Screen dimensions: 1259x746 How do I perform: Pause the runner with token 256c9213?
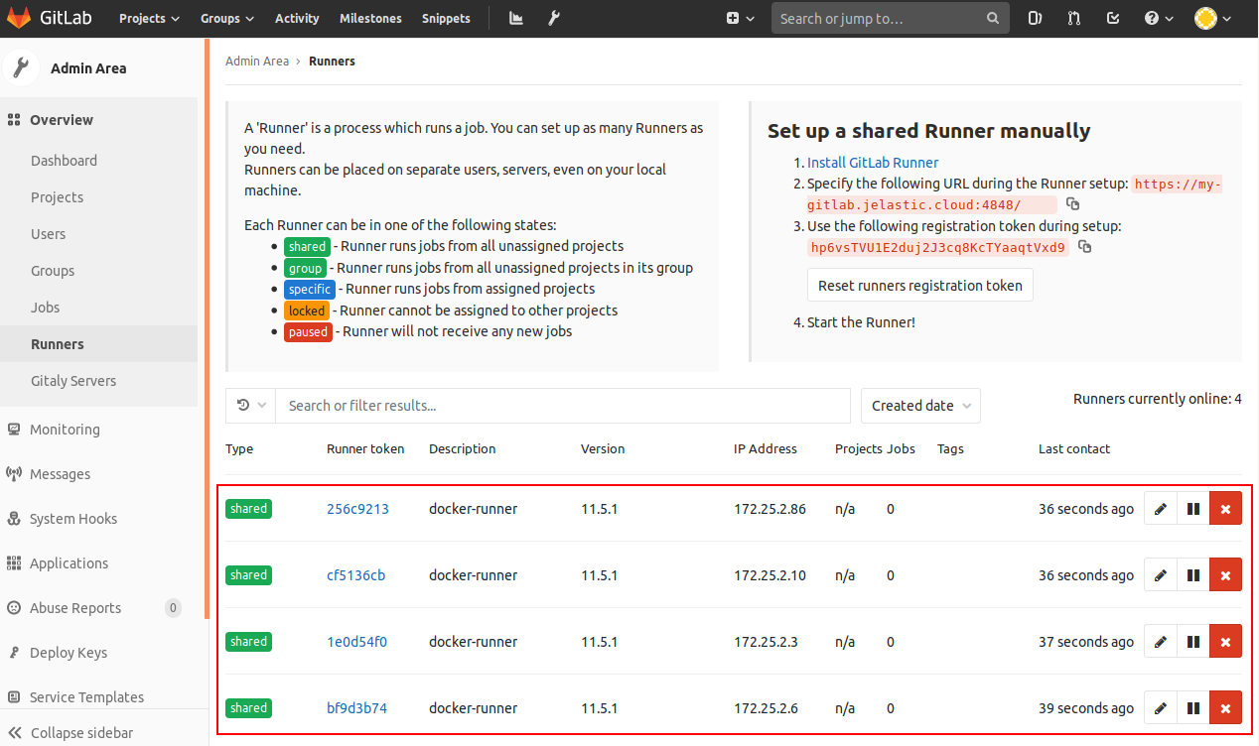click(x=1193, y=509)
